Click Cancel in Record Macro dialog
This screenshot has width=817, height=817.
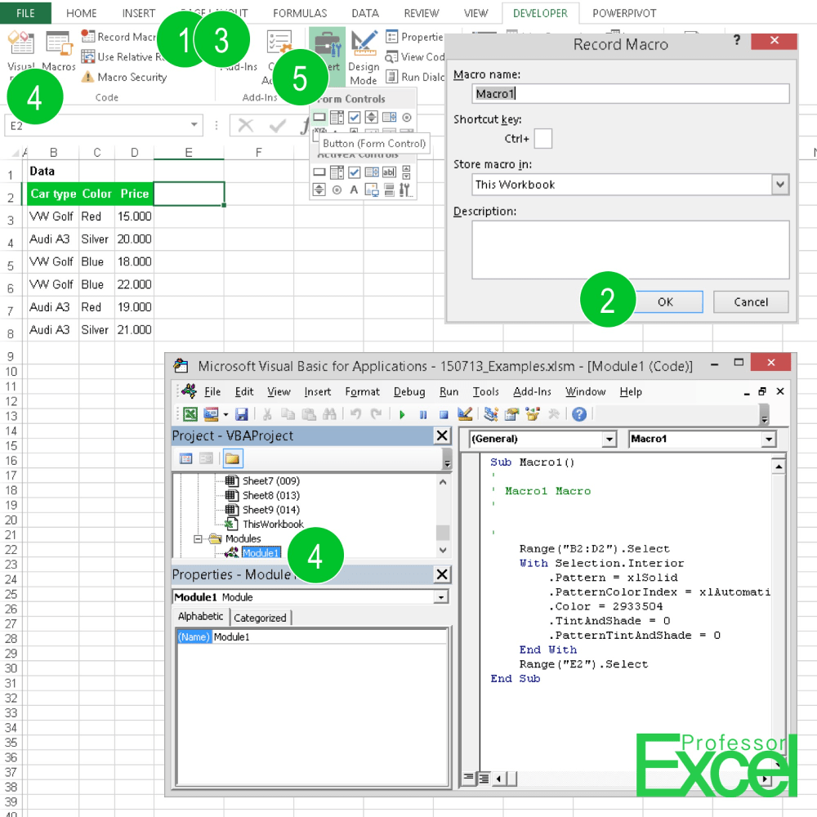point(750,302)
